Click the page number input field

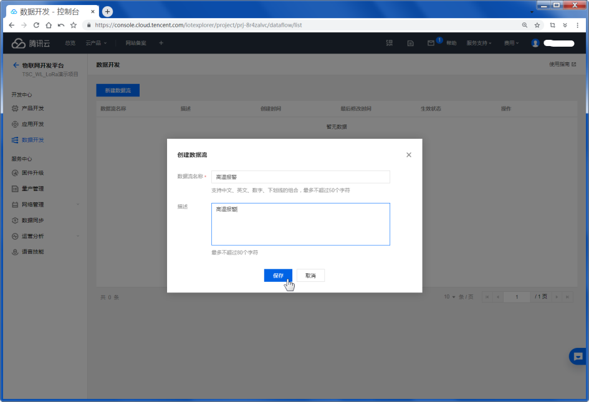(x=517, y=297)
